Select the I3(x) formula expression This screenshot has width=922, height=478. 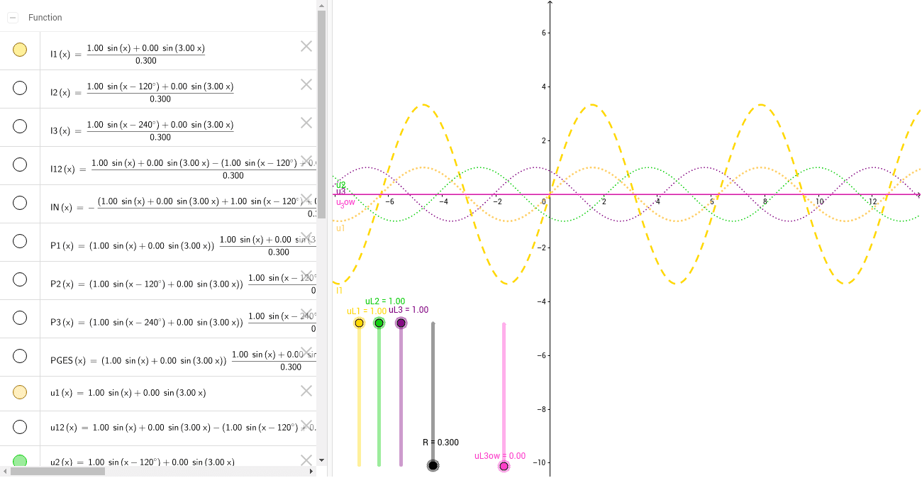click(x=142, y=130)
